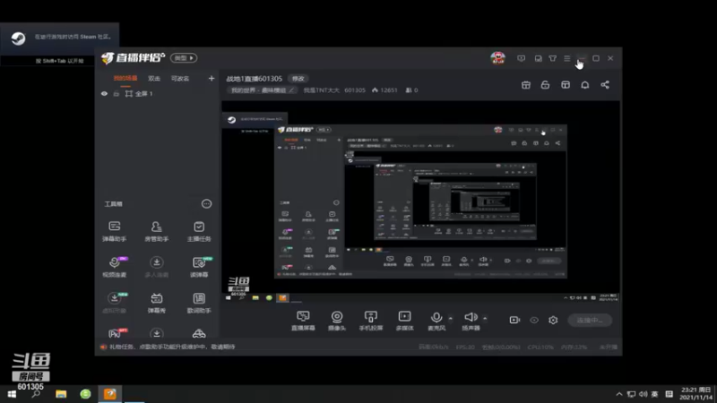The height and width of the screenshot is (403, 717).
Task: Switch to 双击 scene tab
Action: tap(154, 79)
